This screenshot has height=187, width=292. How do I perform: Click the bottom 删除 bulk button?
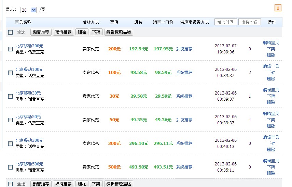[x=82, y=184]
